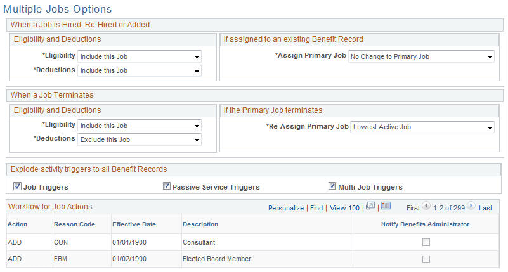Click the Multiple Jobs Options page heading

(x=57, y=9)
